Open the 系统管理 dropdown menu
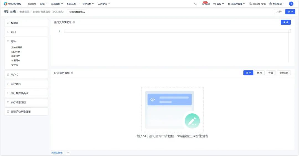299x156 pixels. pos(277,4)
